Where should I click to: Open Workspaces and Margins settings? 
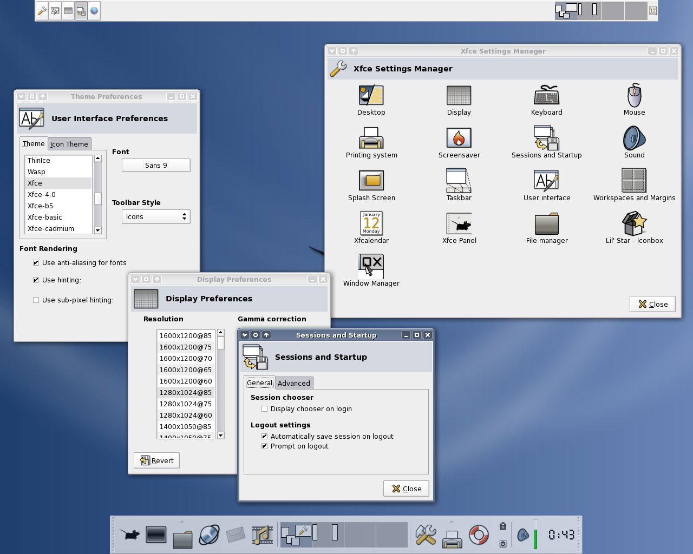(x=633, y=180)
